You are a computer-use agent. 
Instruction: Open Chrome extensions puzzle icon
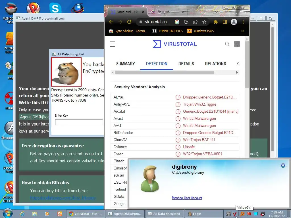pos(215,22)
